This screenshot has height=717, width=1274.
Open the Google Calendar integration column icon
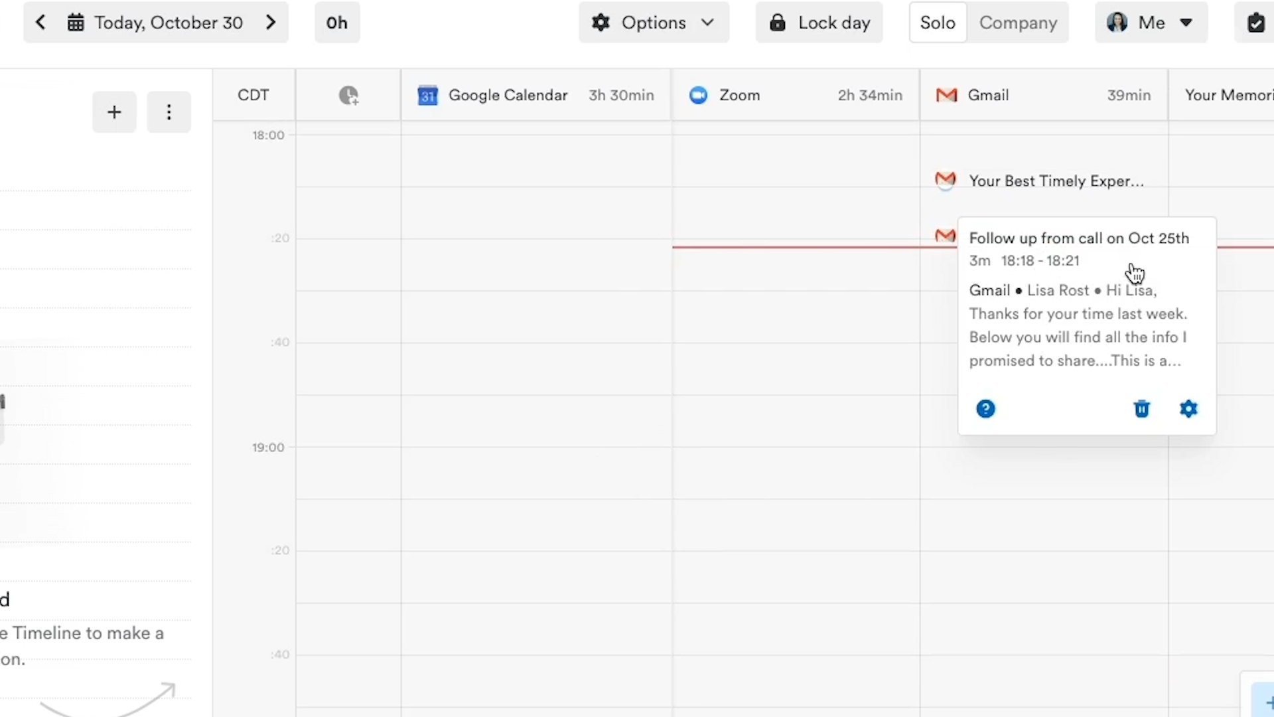pyautogui.click(x=428, y=96)
